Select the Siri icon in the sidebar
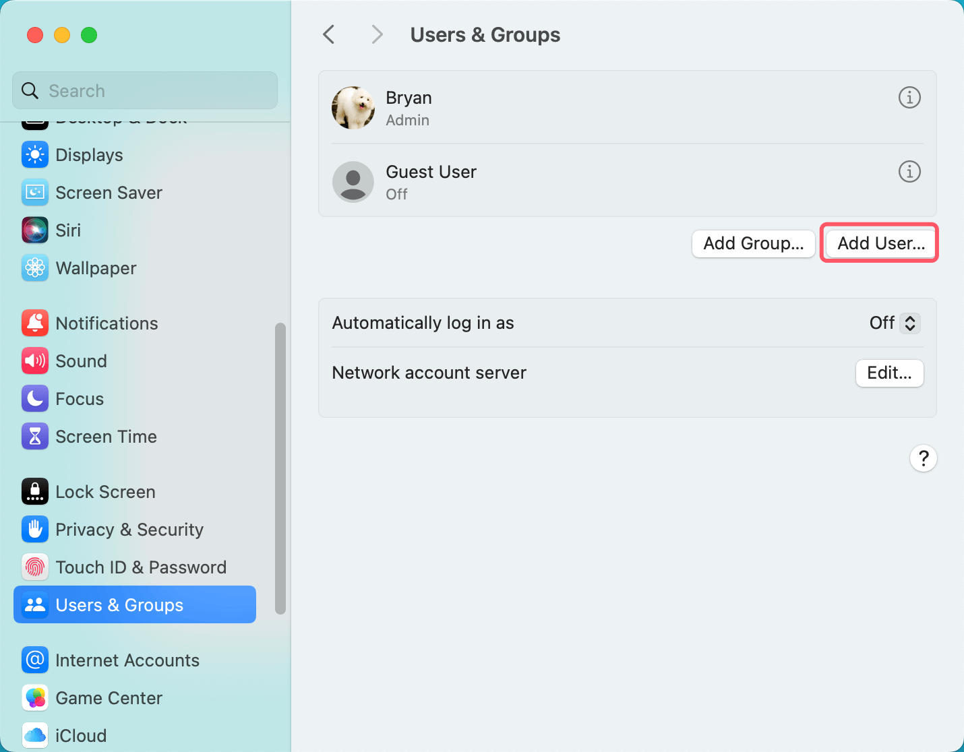 [x=34, y=230]
